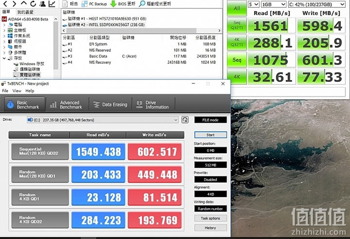The width and height of the screenshot is (350, 239).
Task: Switch to Data Erasing tab
Action: pyautogui.click(x=110, y=105)
